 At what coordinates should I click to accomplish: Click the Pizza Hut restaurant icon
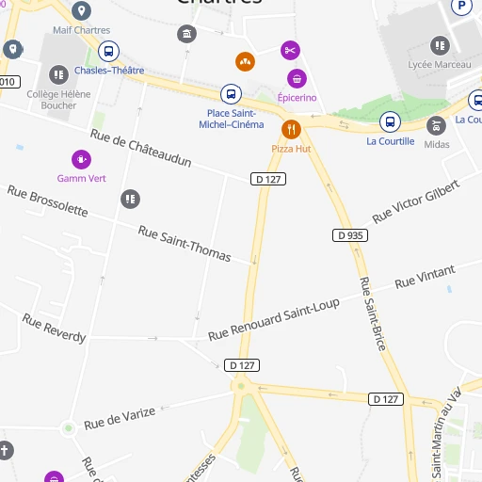(291, 129)
